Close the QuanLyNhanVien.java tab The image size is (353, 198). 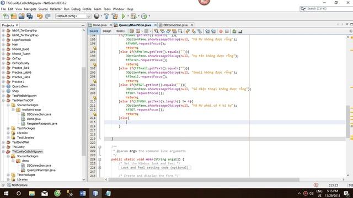click(156, 25)
